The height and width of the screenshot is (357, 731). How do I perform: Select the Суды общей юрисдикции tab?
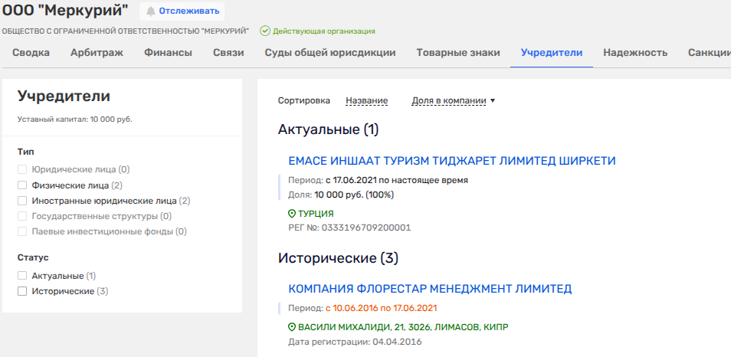tap(329, 53)
